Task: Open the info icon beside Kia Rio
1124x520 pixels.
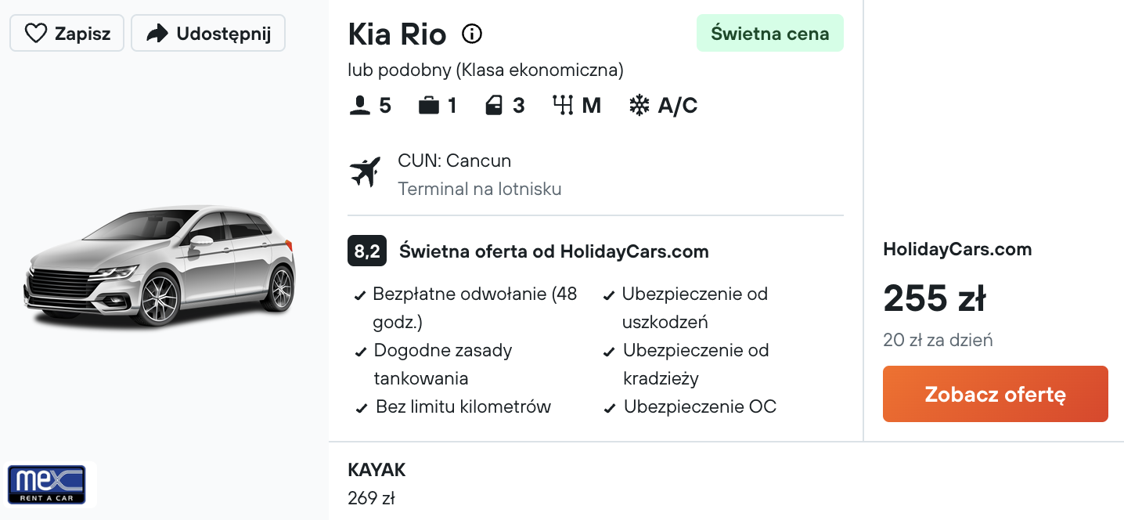Action: [472, 34]
